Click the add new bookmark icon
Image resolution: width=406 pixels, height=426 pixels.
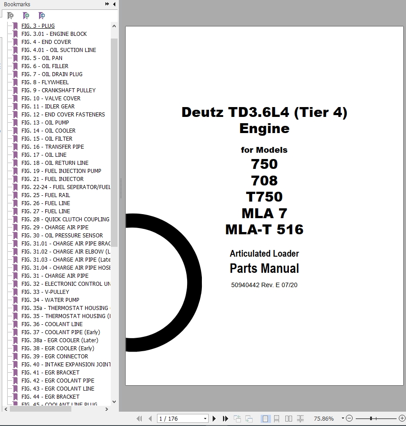click(26, 16)
